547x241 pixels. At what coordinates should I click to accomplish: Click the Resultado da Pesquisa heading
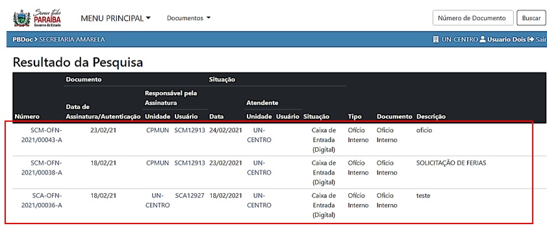78,62
